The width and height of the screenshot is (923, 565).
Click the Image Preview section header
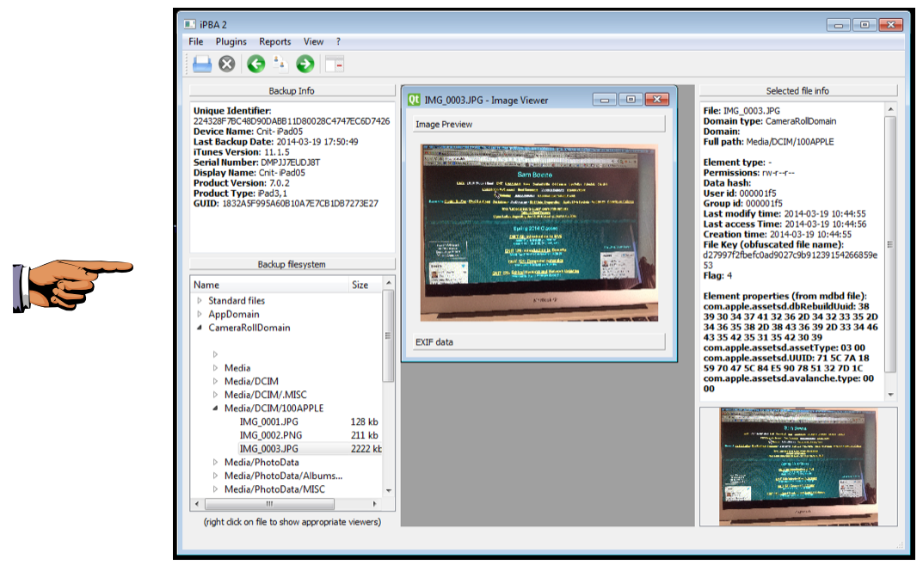pyautogui.click(x=538, y=125)
